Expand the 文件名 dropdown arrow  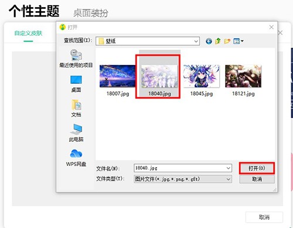tap(229, 168)
